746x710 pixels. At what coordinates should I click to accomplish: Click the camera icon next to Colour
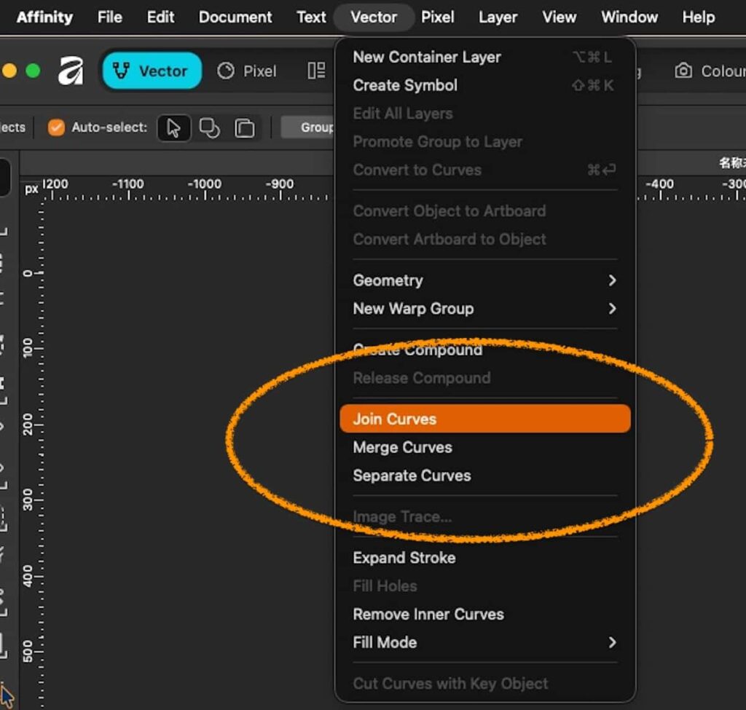point(683,71)
